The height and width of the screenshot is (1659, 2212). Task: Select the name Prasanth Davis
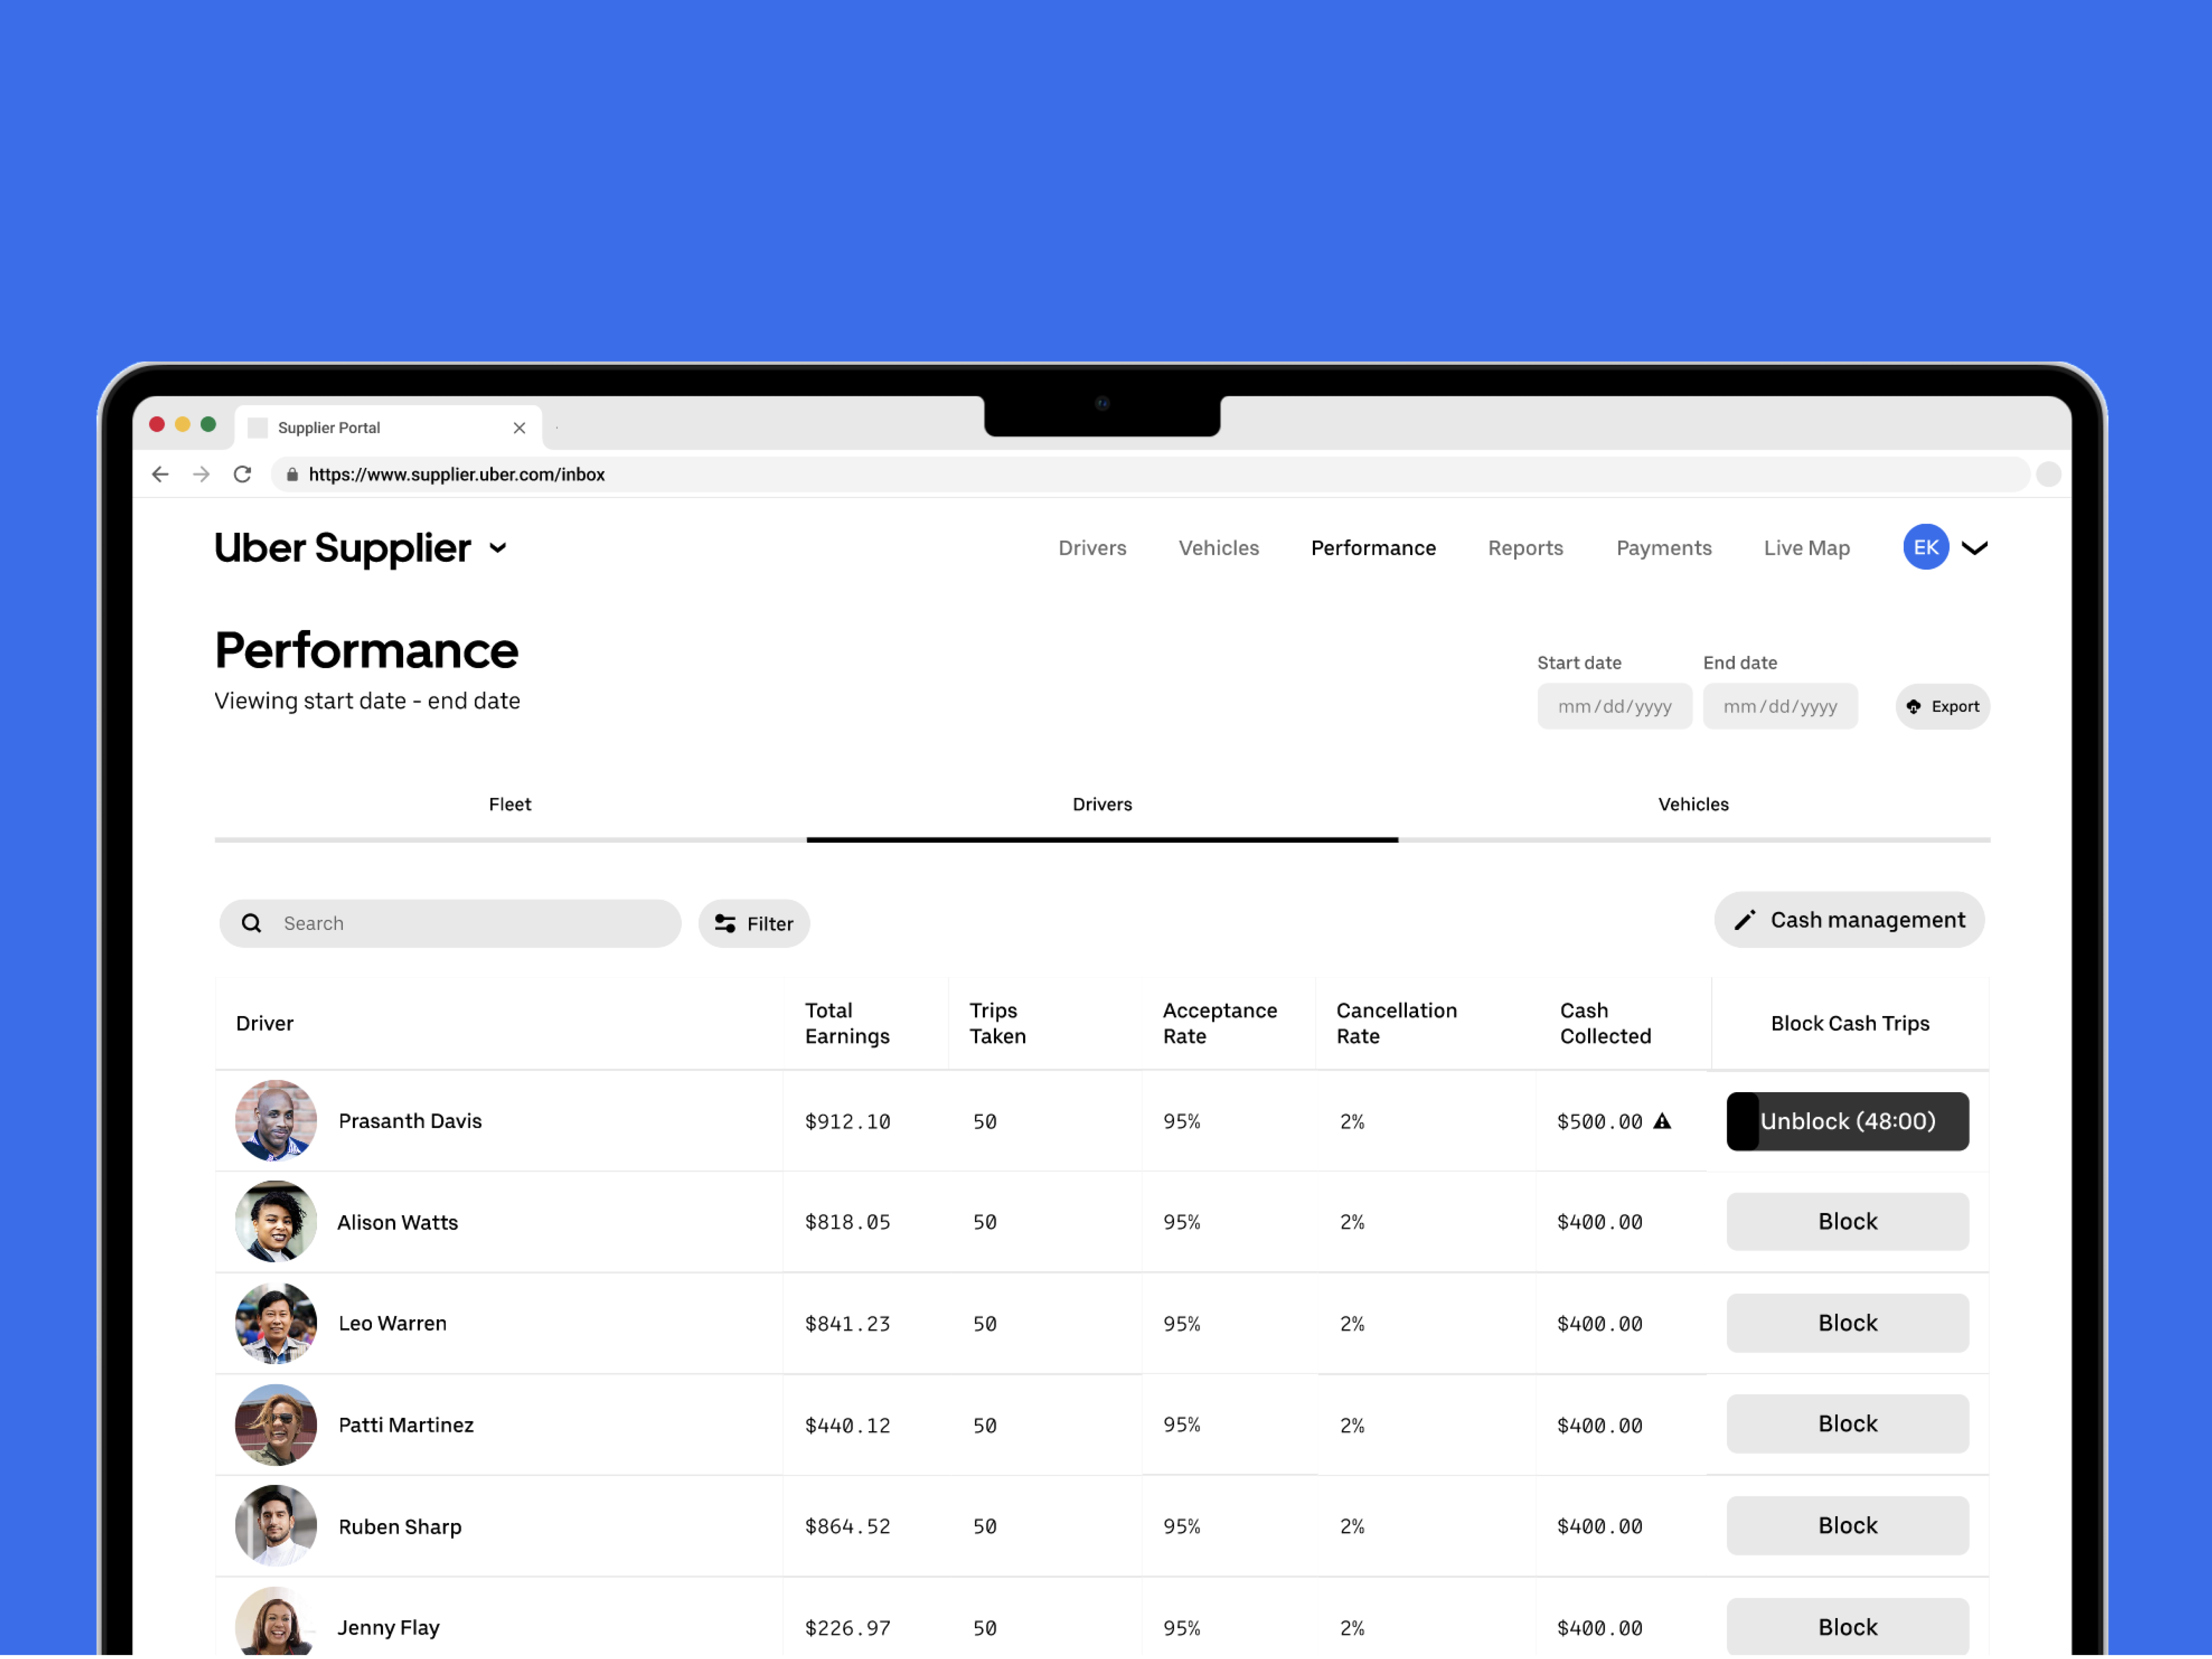410,1122
